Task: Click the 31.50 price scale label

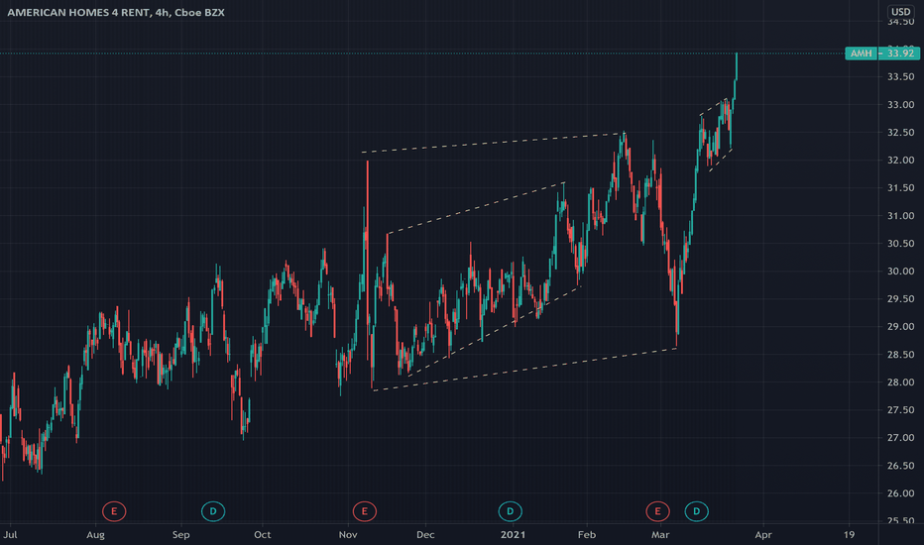Action: [x=901, y=187]
